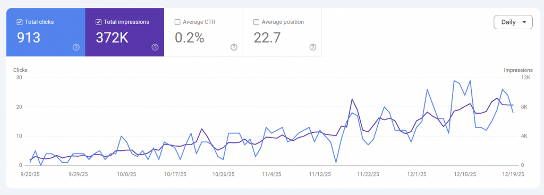Image resolution: width=544 pixels, height=195 pixels.
Task: Uncheck the Total clicks checkbox
Action: (x=20, y=22)
